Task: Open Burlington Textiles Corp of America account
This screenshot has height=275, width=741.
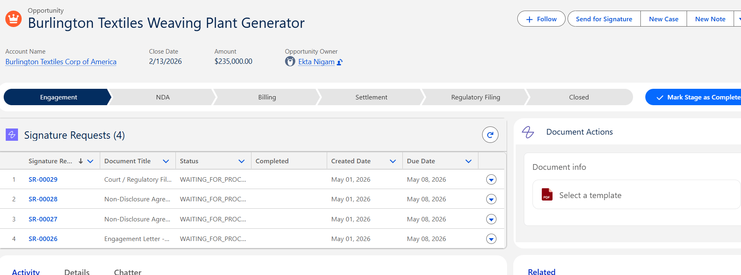Action: pyautogui.click(x=61, y=62)
